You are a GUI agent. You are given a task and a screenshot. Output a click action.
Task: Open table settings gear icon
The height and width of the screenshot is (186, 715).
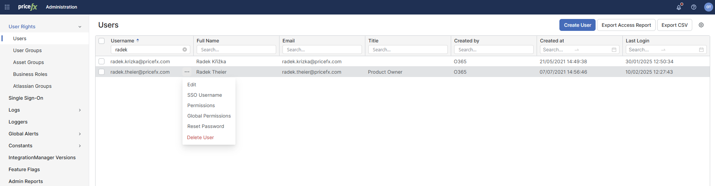701,25
